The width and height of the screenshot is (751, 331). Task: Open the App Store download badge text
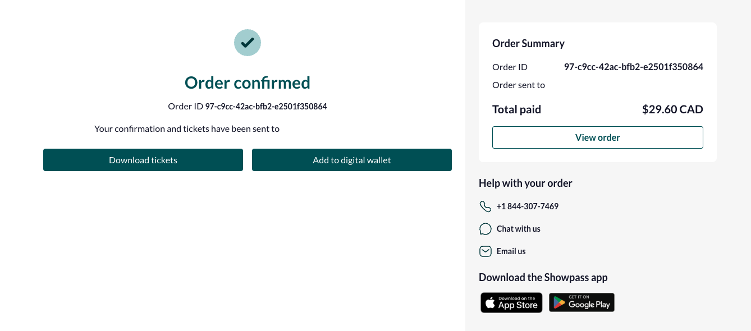pos(518,303)
